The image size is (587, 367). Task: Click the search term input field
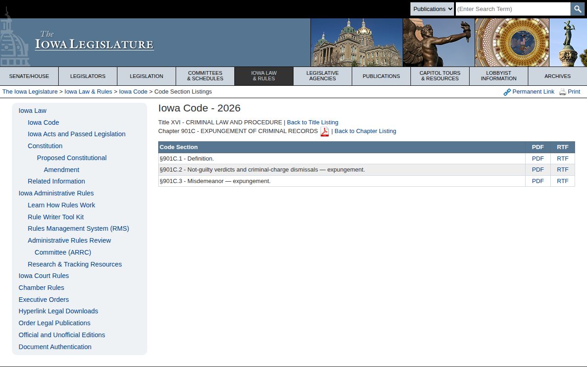(x=513, y=9)
